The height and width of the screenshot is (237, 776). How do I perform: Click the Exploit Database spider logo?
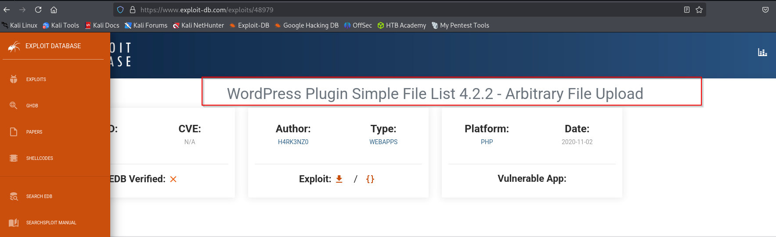14,46
